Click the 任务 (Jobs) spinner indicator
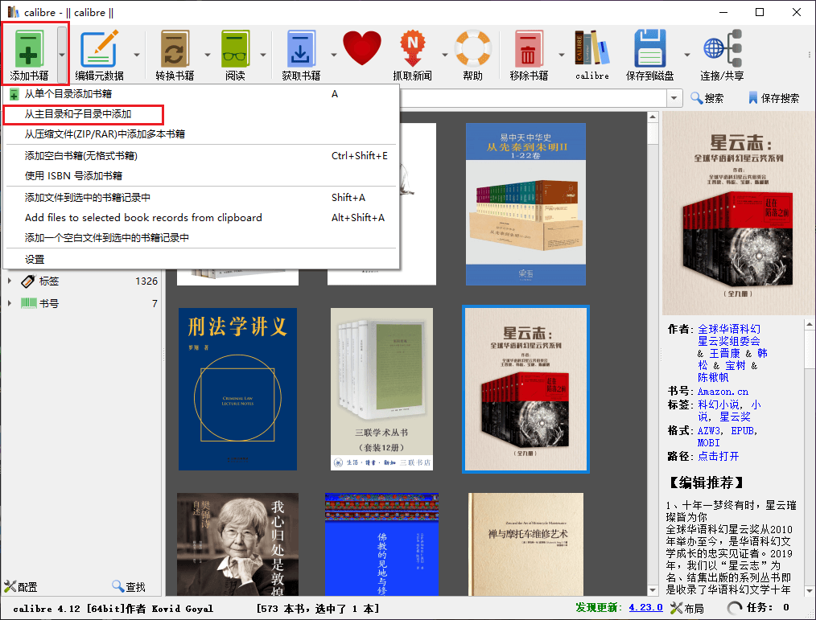This screenshot has width=816, height=620. pos(734,607)
